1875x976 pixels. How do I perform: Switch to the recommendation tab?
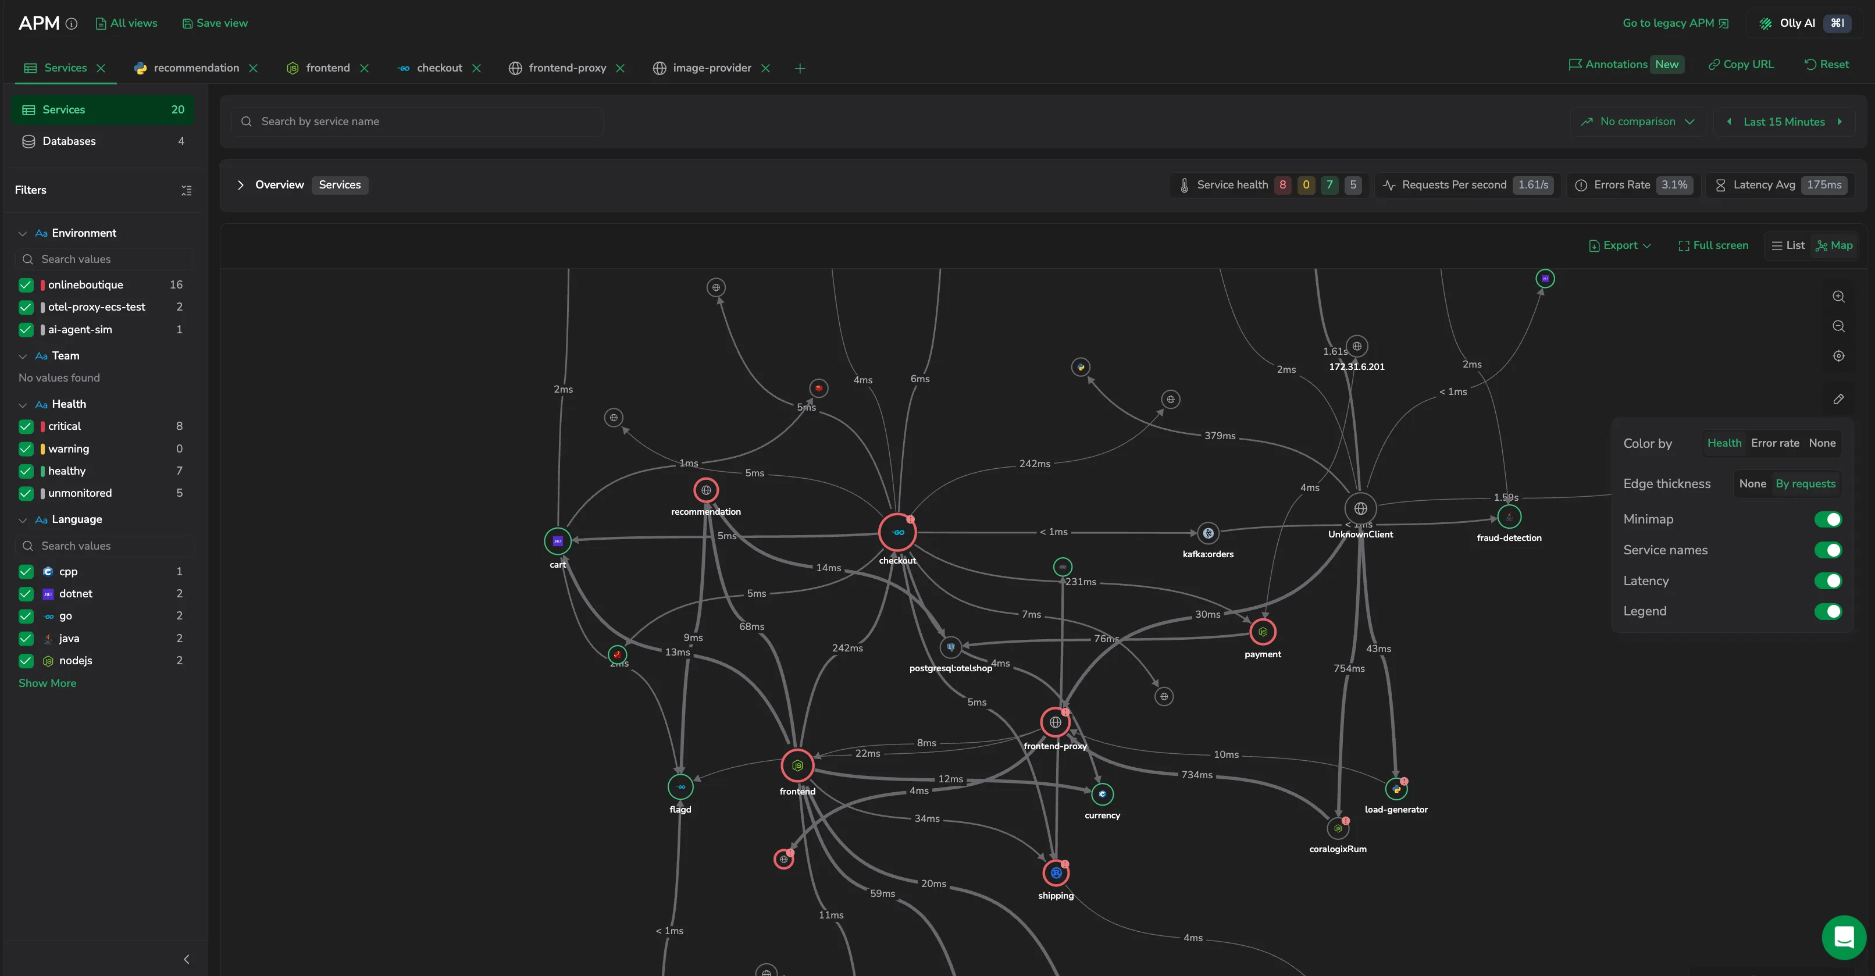[196, 67]
